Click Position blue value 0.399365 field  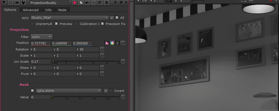click(x=83, y=43)
